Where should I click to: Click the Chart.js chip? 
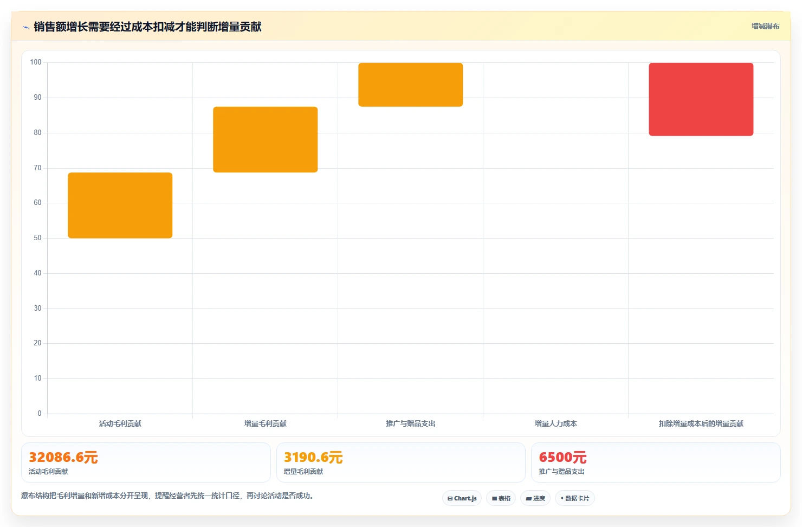point(462,498)
